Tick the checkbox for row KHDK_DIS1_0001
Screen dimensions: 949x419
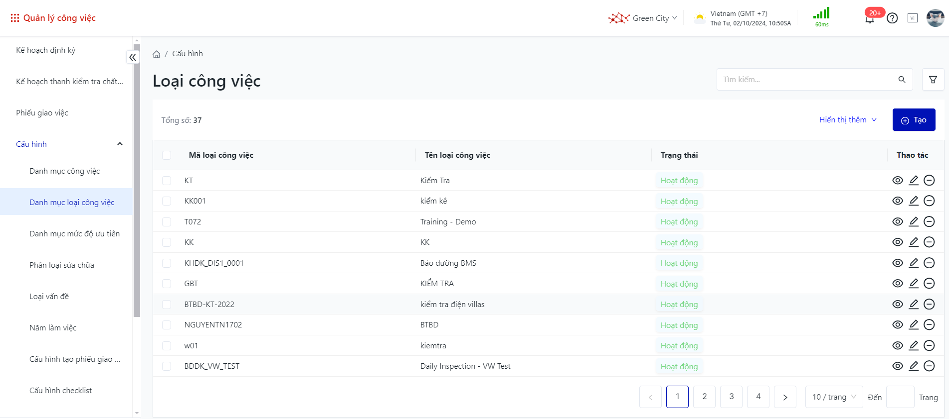(167, 263)
